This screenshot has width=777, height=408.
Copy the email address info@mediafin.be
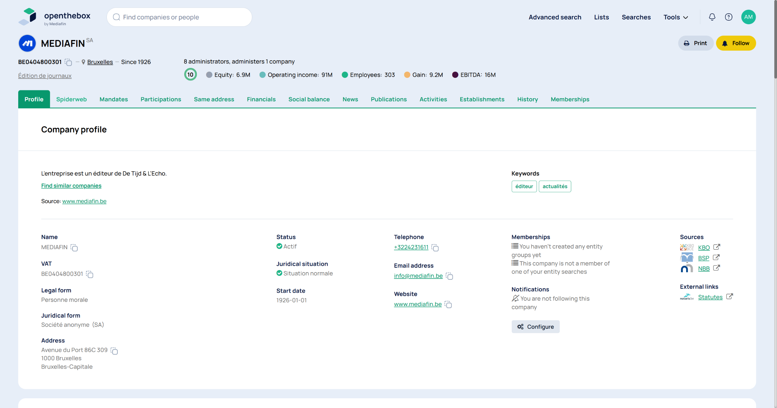(x=450, y=276)
